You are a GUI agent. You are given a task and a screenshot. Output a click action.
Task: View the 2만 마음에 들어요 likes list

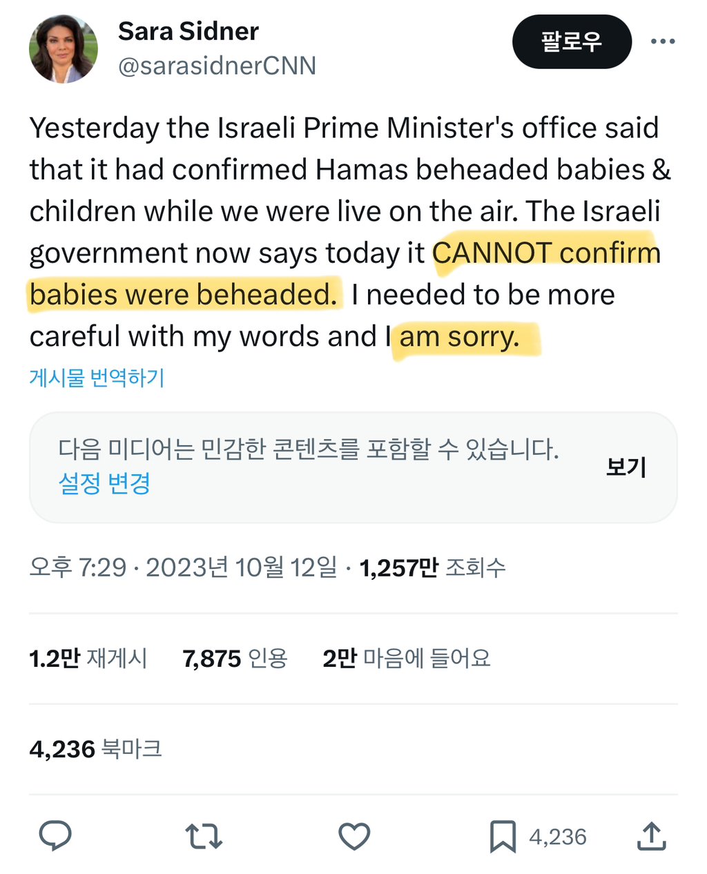[x=407, y=658]
